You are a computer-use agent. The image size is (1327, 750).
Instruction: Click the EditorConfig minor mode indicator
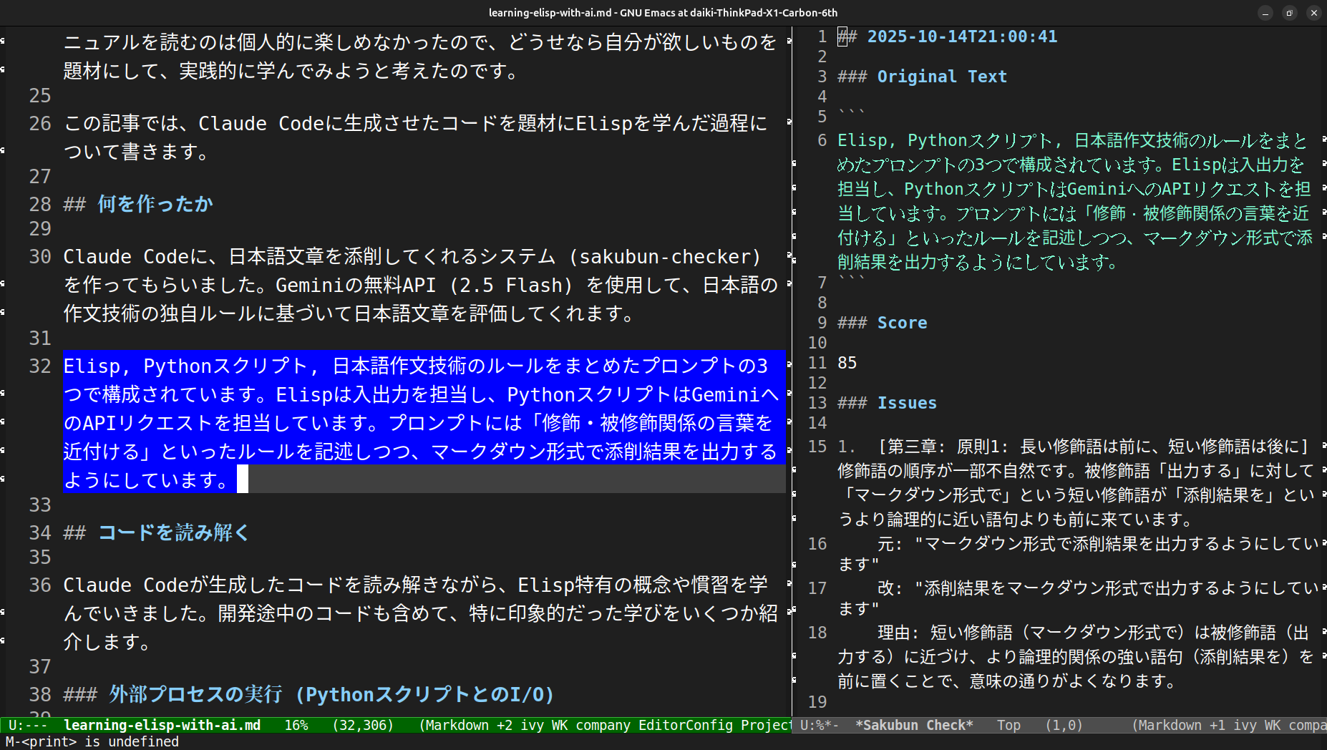(685, 725)
